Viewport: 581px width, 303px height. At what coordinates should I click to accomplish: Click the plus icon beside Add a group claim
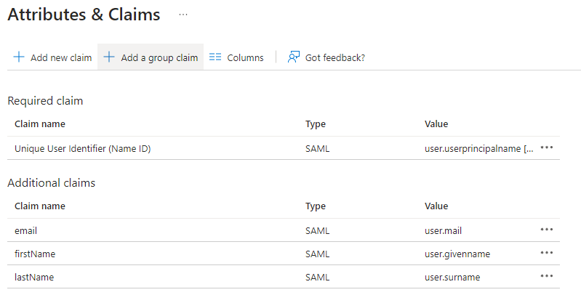[109, 57]
